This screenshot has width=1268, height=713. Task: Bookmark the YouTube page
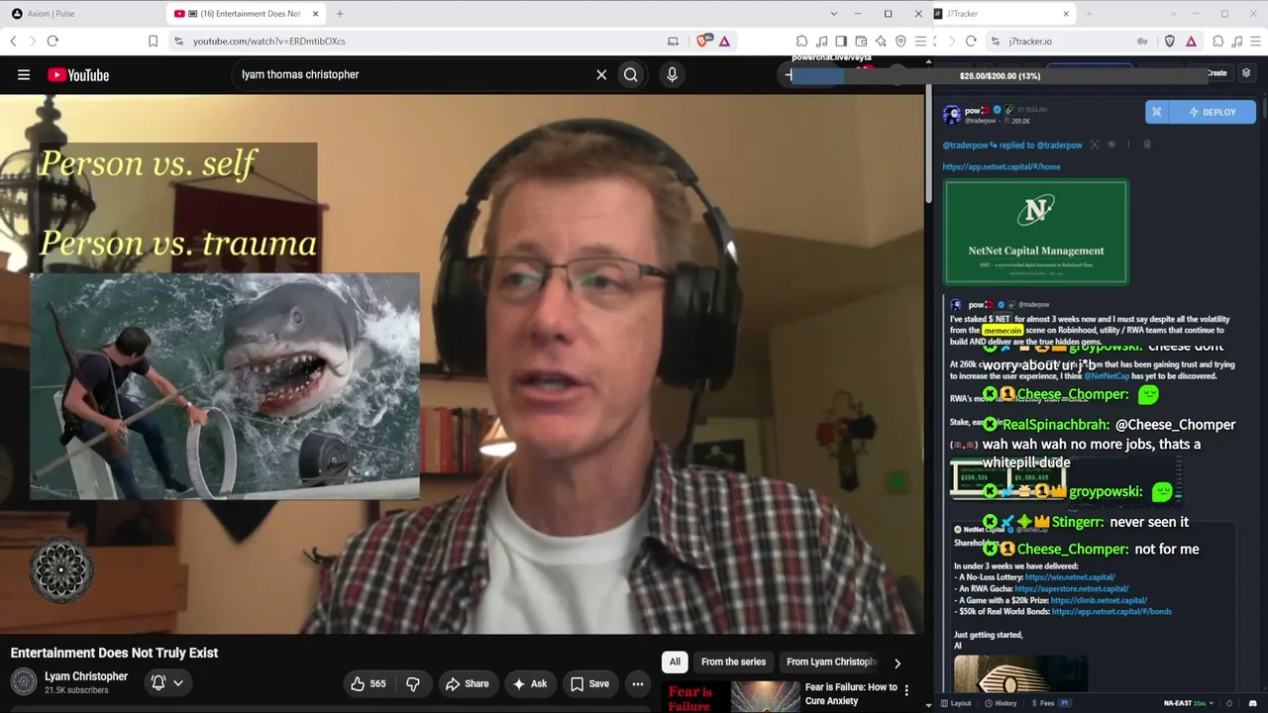pos(153,41)
